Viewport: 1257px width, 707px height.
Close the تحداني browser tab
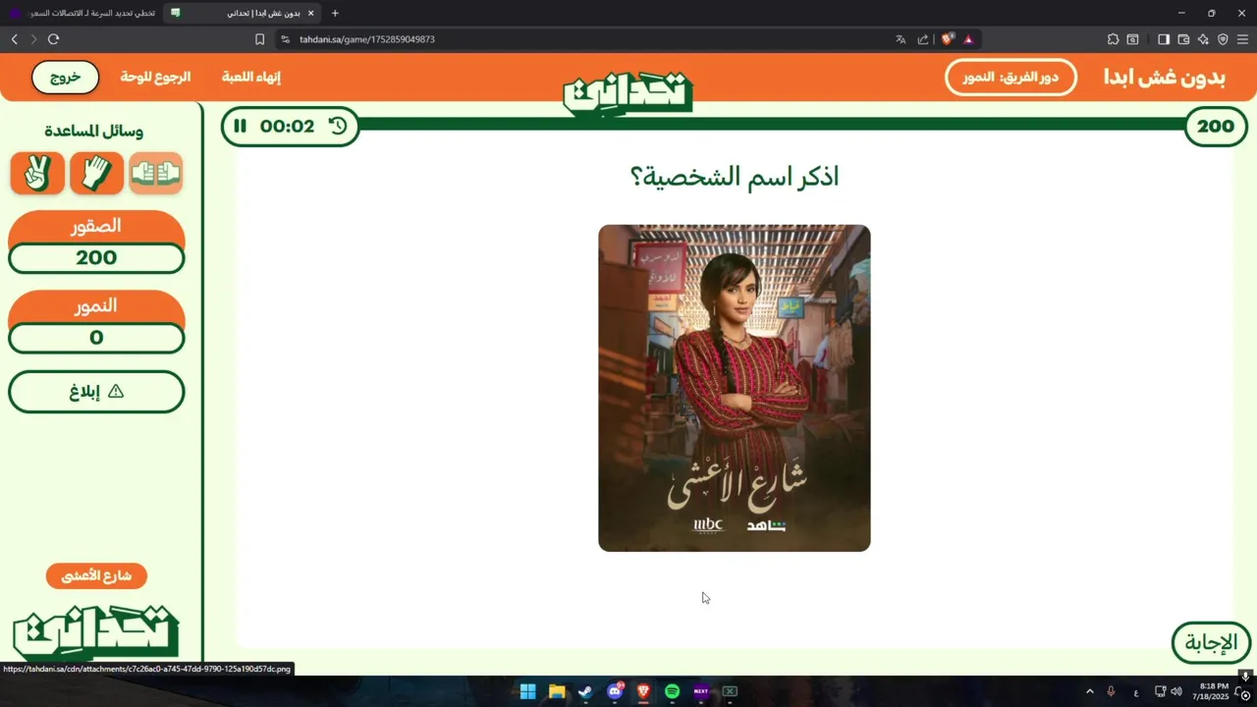(x=310, y=13)
